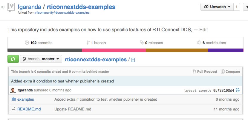248x120 pixels.
Task: Click fgaranda's avatar thumbnail
Action: 13,90
